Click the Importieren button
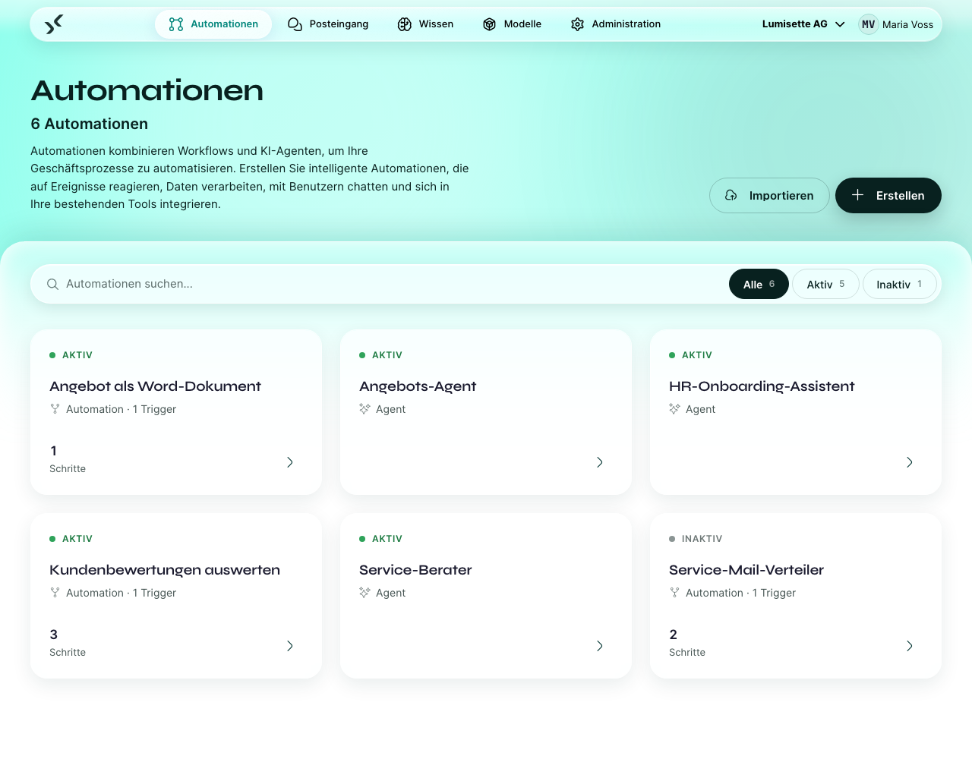The width and height of the screenshot is (972, 759). point(769,195)
